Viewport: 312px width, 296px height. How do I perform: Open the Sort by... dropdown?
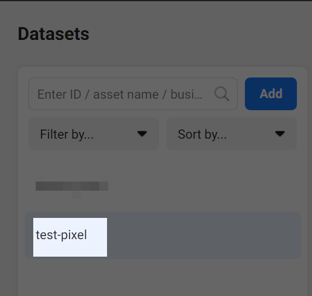pos(232,134)
